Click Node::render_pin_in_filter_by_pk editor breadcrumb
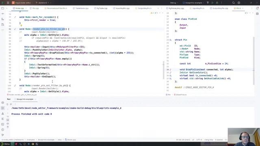Viewport: 260px width, 146px height. (22, 94)
